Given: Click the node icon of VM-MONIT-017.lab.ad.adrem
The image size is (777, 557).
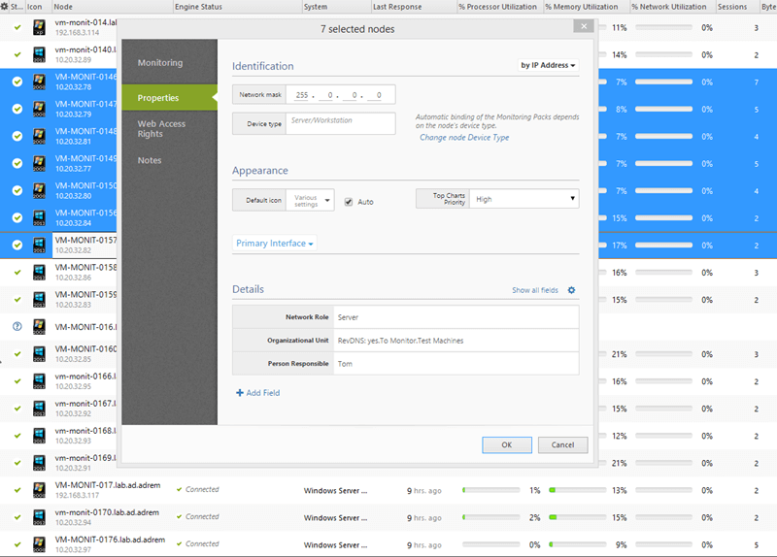Looking at the screenshot, I should click(39, 490).
